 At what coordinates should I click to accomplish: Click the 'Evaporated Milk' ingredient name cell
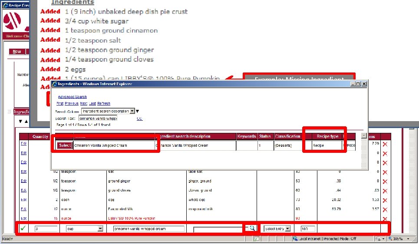(x=120, y=209)
